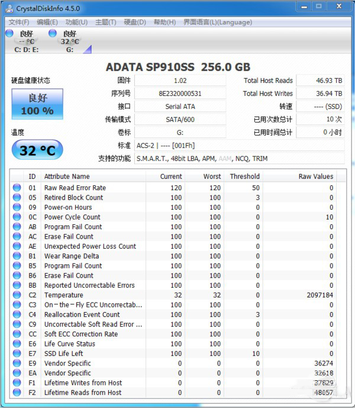Click Total Host Reads value 46.93 TB

(x=321, y=81)
